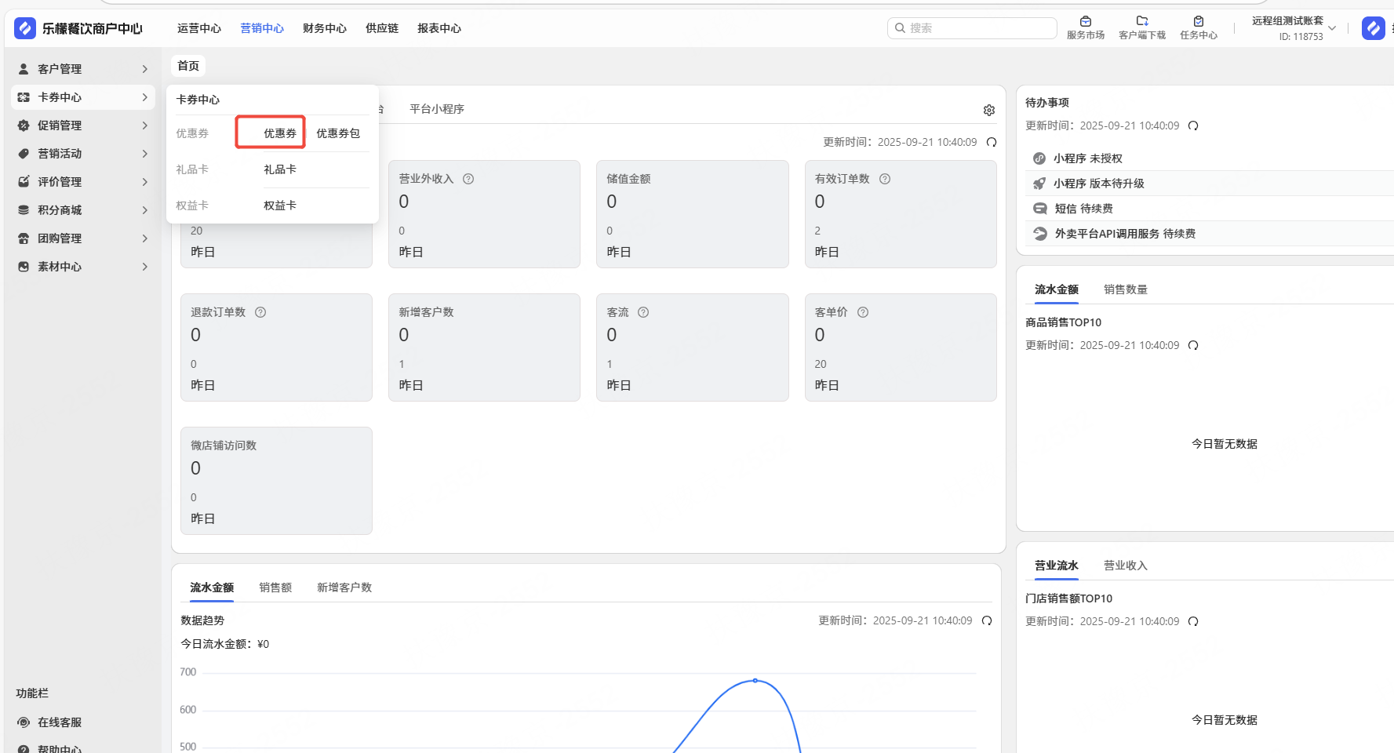Switch trend chart to 销售额 tab

[x=275, y=587]
